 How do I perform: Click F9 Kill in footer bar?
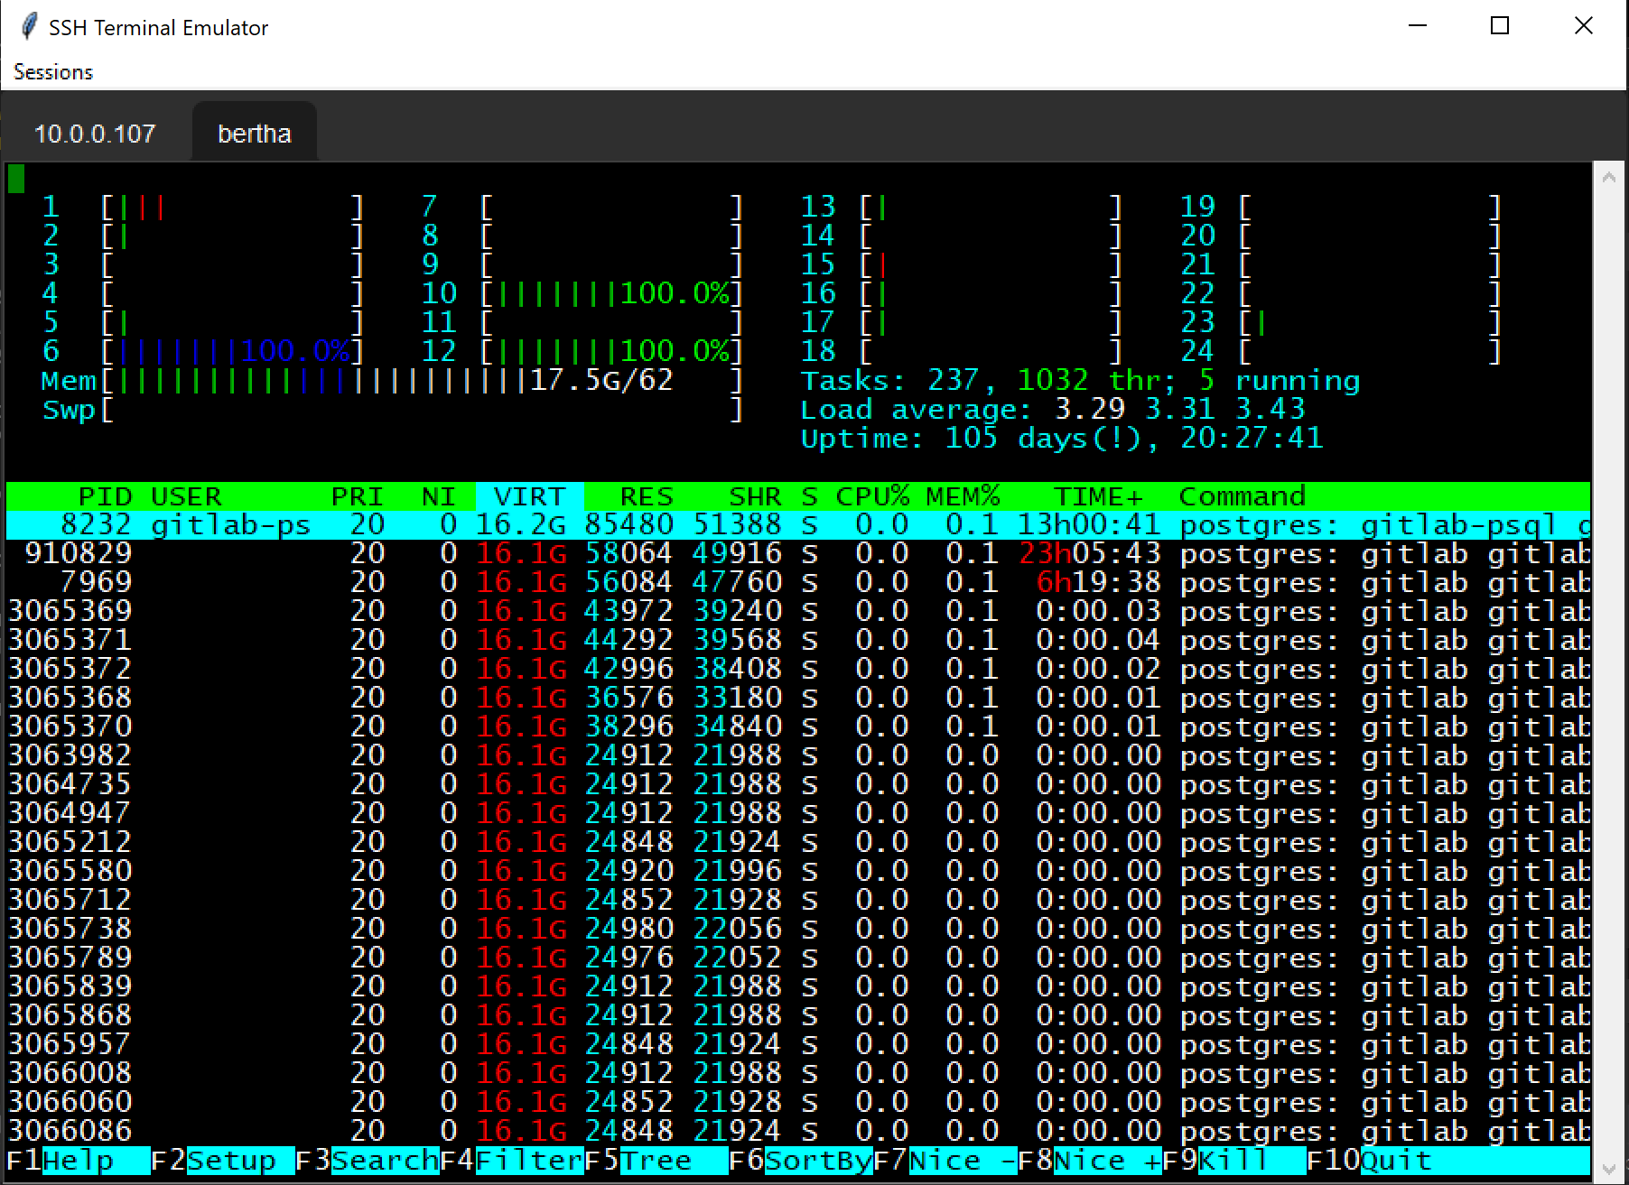coord(1233,1161)
